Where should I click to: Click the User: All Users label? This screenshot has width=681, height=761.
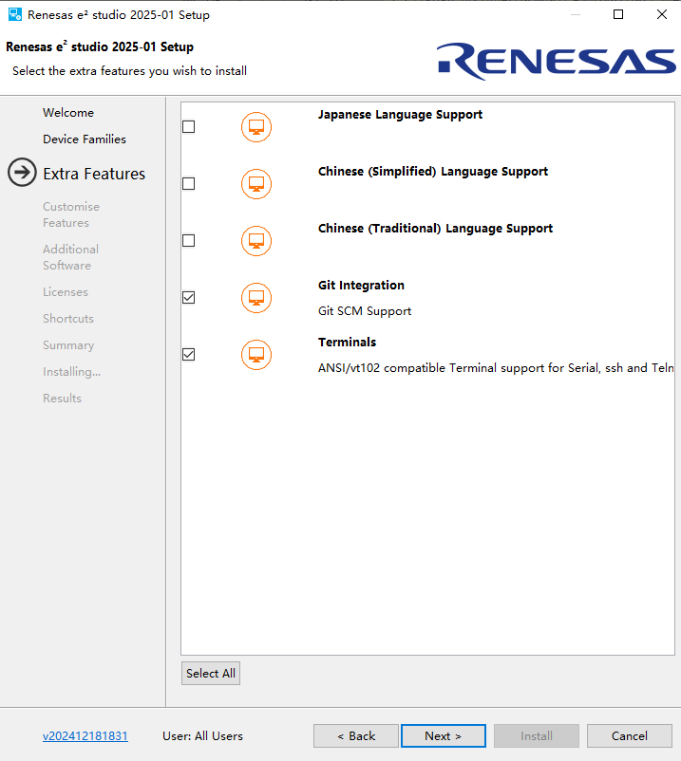[x=202, y=736]
